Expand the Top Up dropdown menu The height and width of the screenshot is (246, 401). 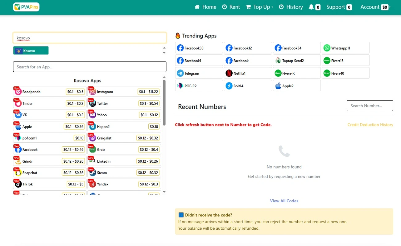(259, 7)
